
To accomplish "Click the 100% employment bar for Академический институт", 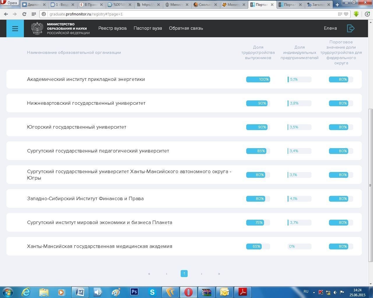I will pyautogui.click(x=258, y=79).
